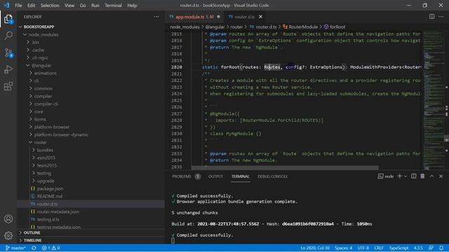
Task: Open router.metadata.json file
Action: coord(91,212)
